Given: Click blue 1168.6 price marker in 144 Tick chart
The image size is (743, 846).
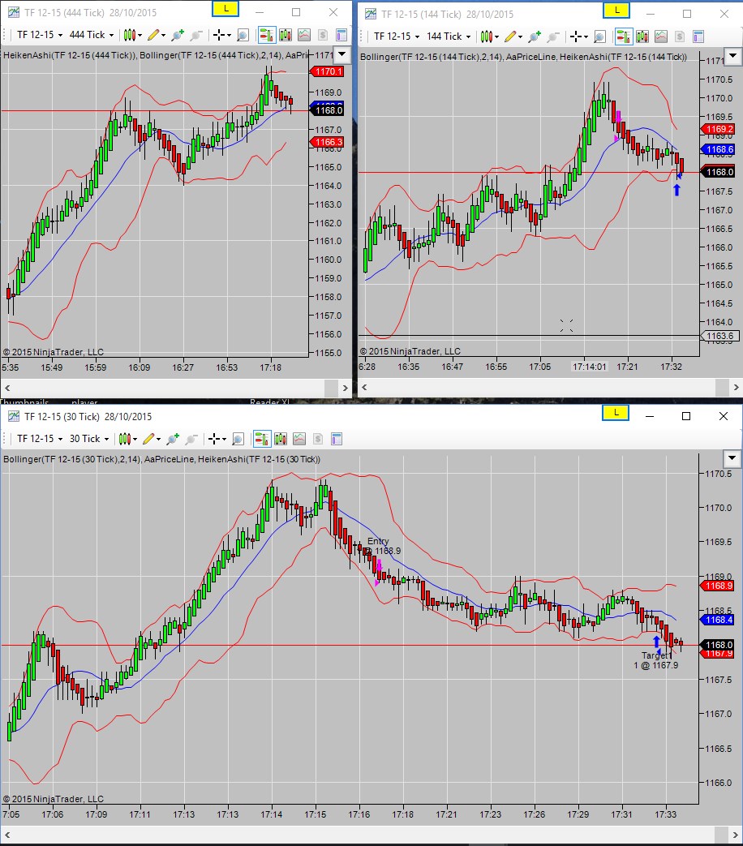Looking at the screenshot, I should (x=718, y=150).
